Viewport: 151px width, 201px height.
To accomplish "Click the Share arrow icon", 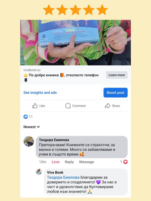I will point(107,106).
